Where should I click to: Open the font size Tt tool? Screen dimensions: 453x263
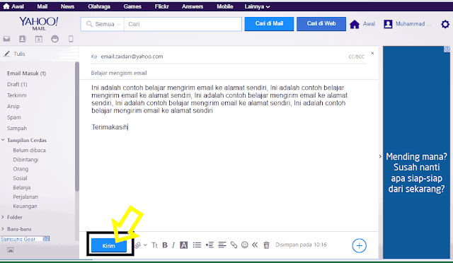pyautogui.click(x=154, y=245)
